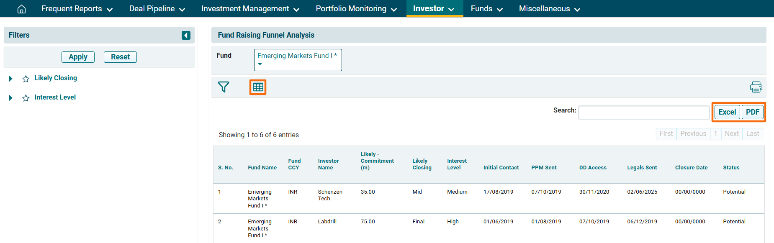
Task: Click the funnel filter icon
Action: pyautogui.click(x=224, y=87)
